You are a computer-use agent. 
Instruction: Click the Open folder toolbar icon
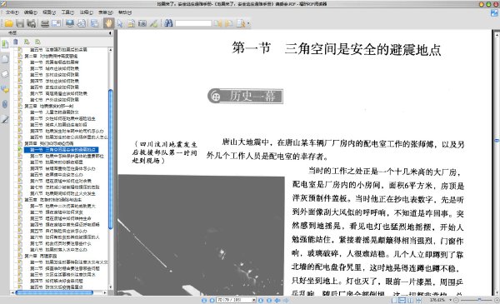[x=8, y=23]
